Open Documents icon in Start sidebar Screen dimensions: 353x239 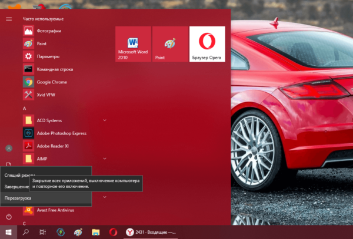[9, 164]
